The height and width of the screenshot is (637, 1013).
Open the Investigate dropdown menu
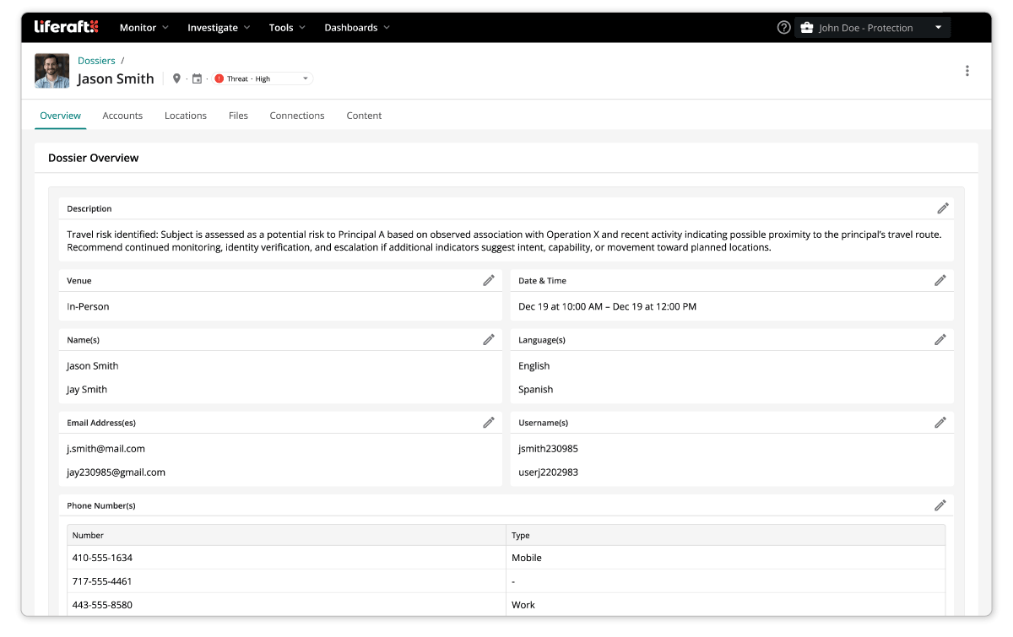coord(219,28)
